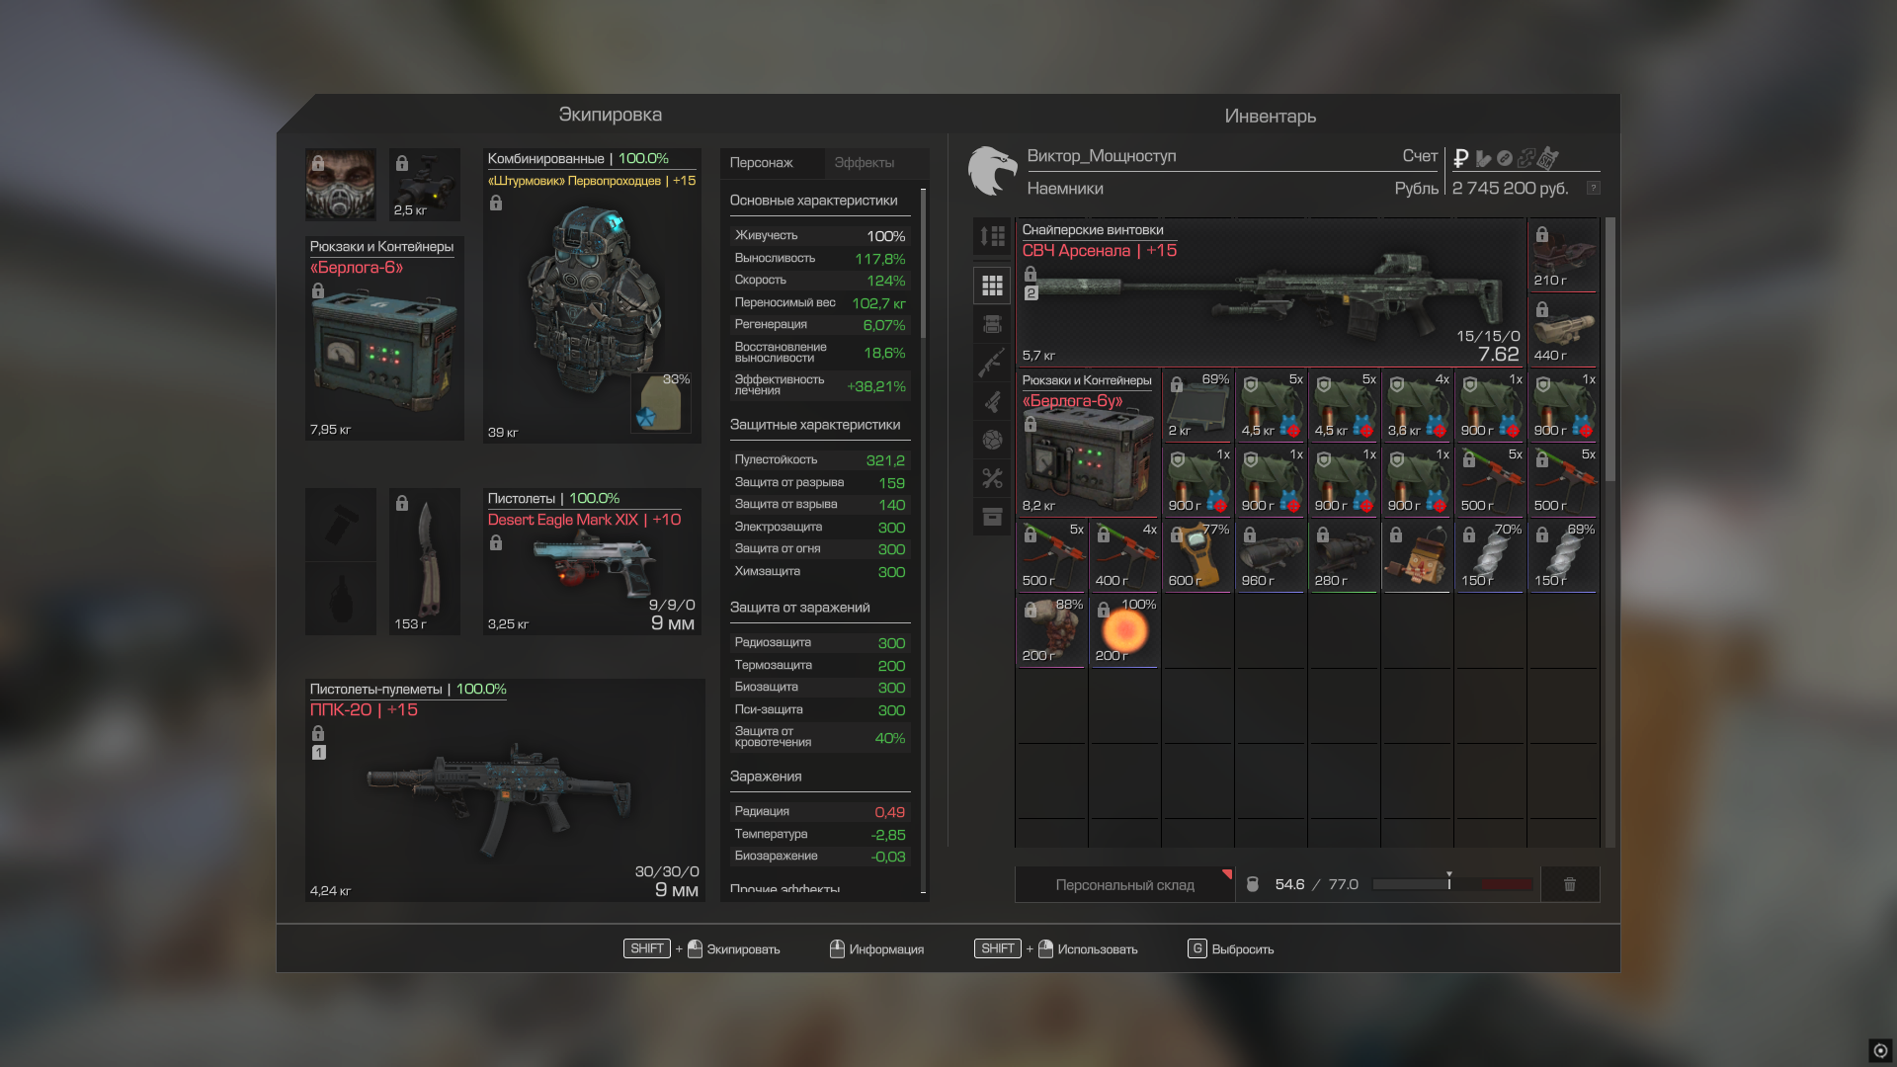This screenshot has height=1067, width=1897.
Task: Filter inventory by tools wrench icon
Action: 992,478
